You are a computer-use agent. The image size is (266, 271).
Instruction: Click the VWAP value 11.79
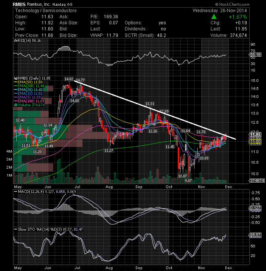[x=112, y=35]
